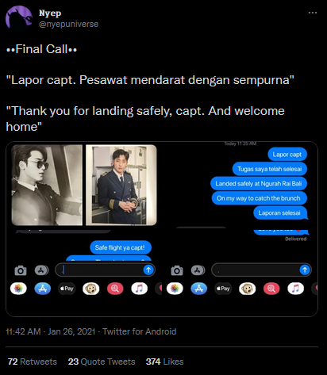View the 374 Likes list
Image resolution: width=327 pixels, height=375 pixels.
[x=164, y=362]
